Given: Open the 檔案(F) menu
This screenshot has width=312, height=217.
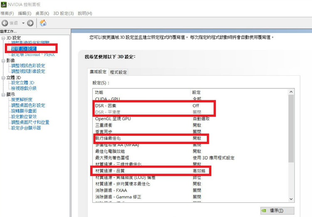Looking at the screenshot, I should coord(7,13).
